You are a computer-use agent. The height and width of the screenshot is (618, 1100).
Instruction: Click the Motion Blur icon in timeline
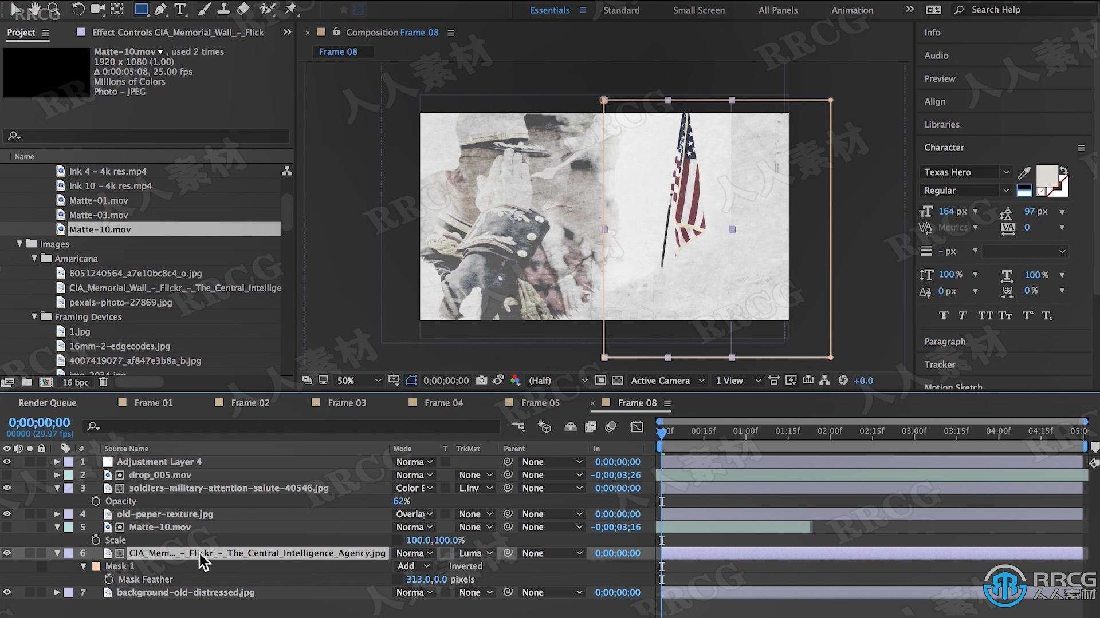tap(611, 426)
